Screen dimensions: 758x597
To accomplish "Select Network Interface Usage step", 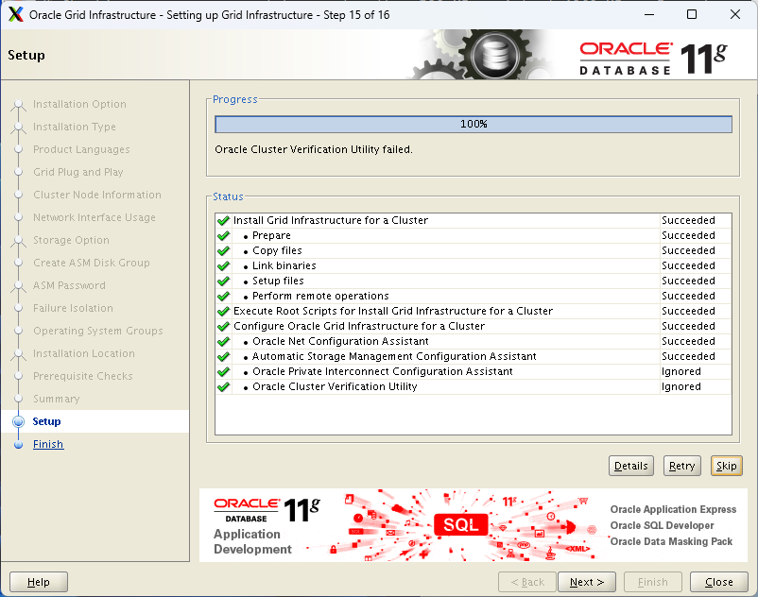I will point(95,217).
